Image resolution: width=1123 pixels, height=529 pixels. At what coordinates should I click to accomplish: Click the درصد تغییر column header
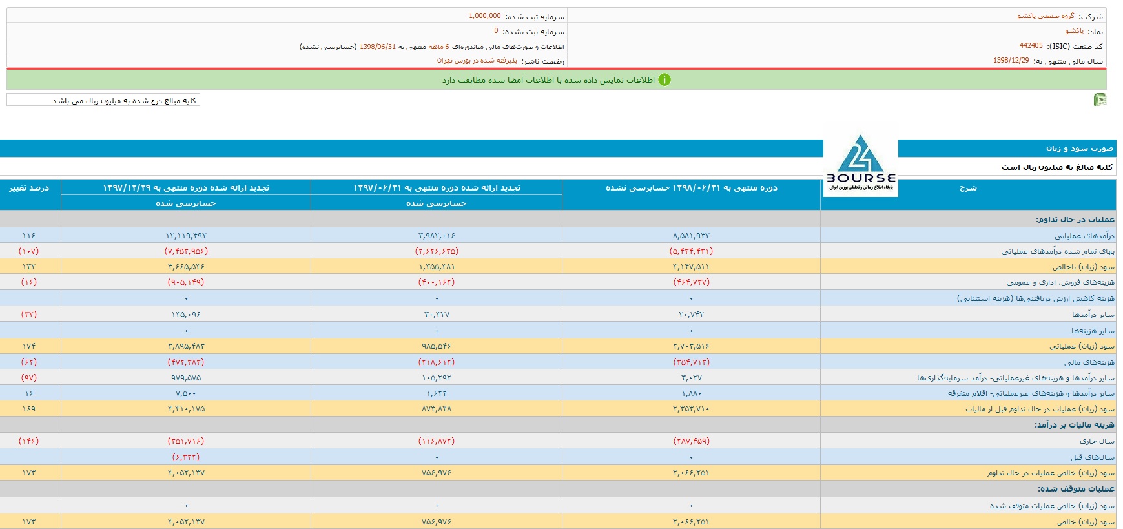point(29,188)
